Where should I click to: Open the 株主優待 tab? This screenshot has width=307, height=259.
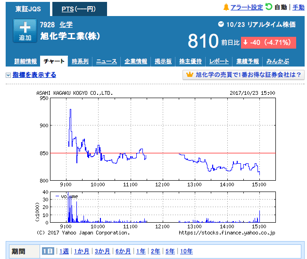click(191, 61)
